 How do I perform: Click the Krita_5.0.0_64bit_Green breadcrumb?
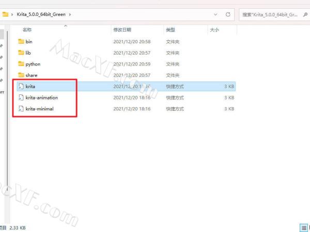[41, 14]
